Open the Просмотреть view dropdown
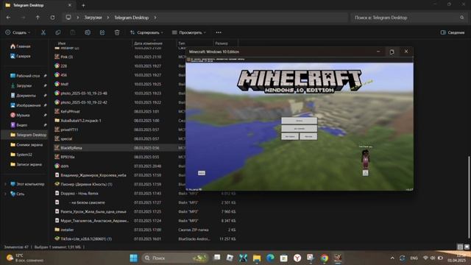The width and height of the screenshot is (471, 265). 189,32
